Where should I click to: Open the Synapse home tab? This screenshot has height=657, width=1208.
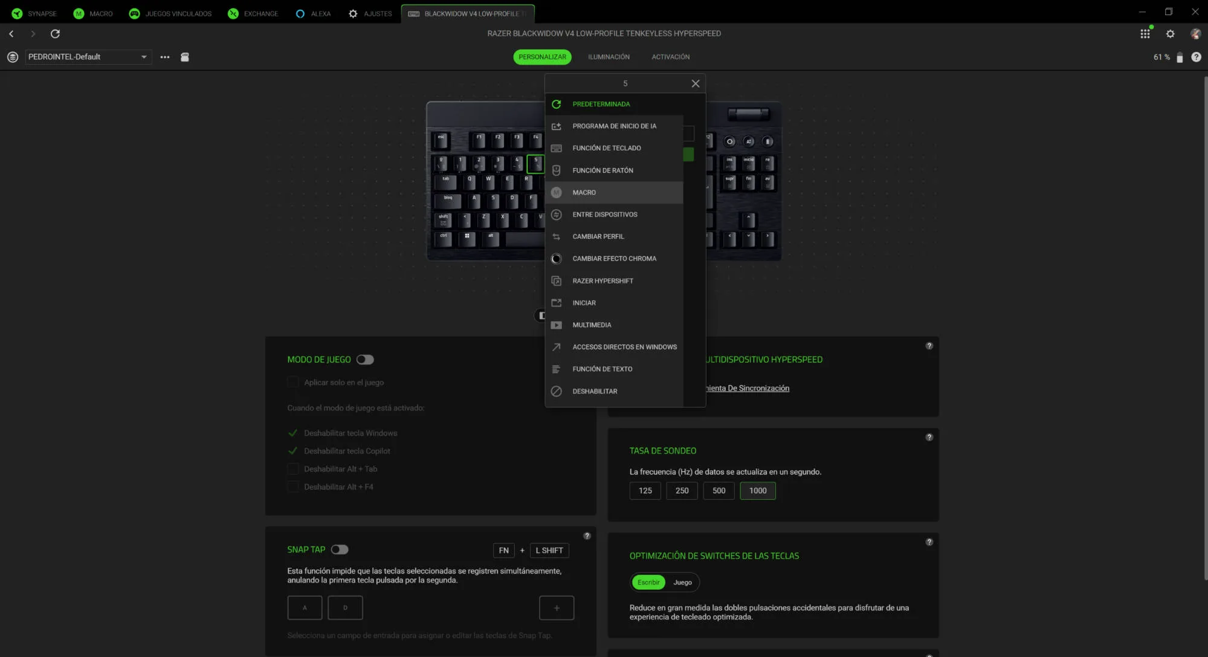pos(34,13)
